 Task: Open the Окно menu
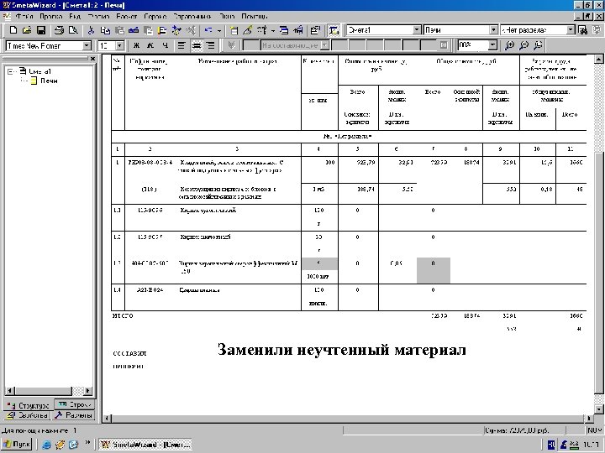227,17
